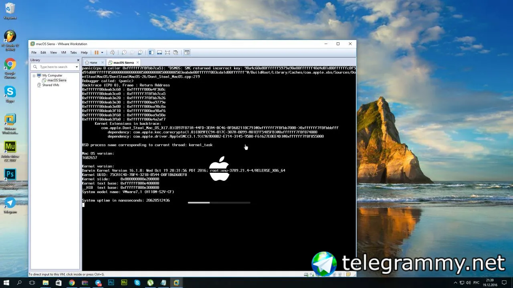
Task: Open the snapshot manager toolbar icon
Action: pyautogui.click(x=140, y=52)
